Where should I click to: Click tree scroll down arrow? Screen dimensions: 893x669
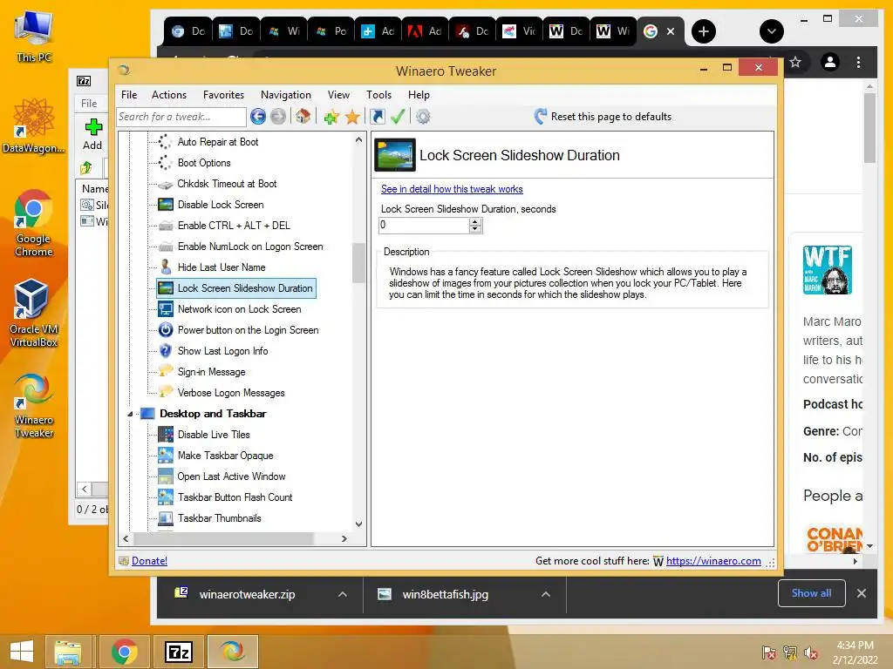point(358,524)
